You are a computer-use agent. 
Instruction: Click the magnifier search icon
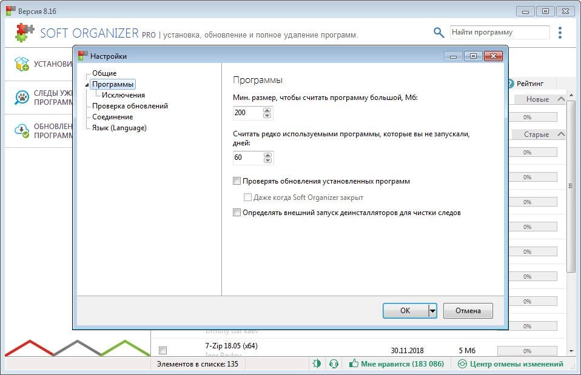[x=438, y=33]
